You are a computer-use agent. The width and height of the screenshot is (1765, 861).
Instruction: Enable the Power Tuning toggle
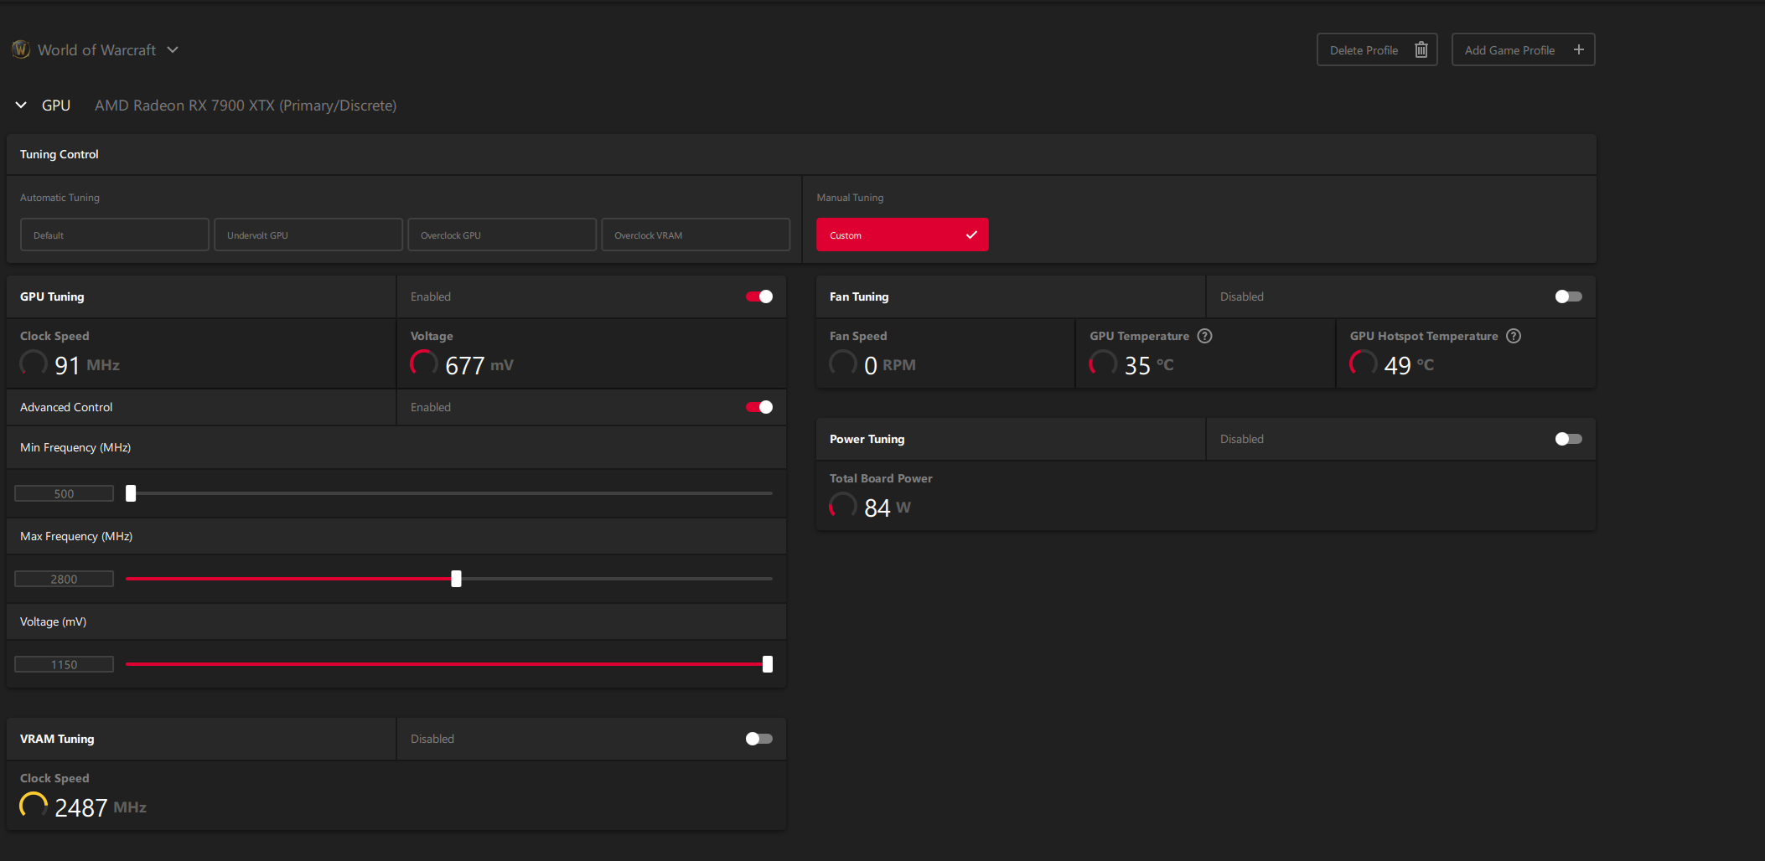1568,439
